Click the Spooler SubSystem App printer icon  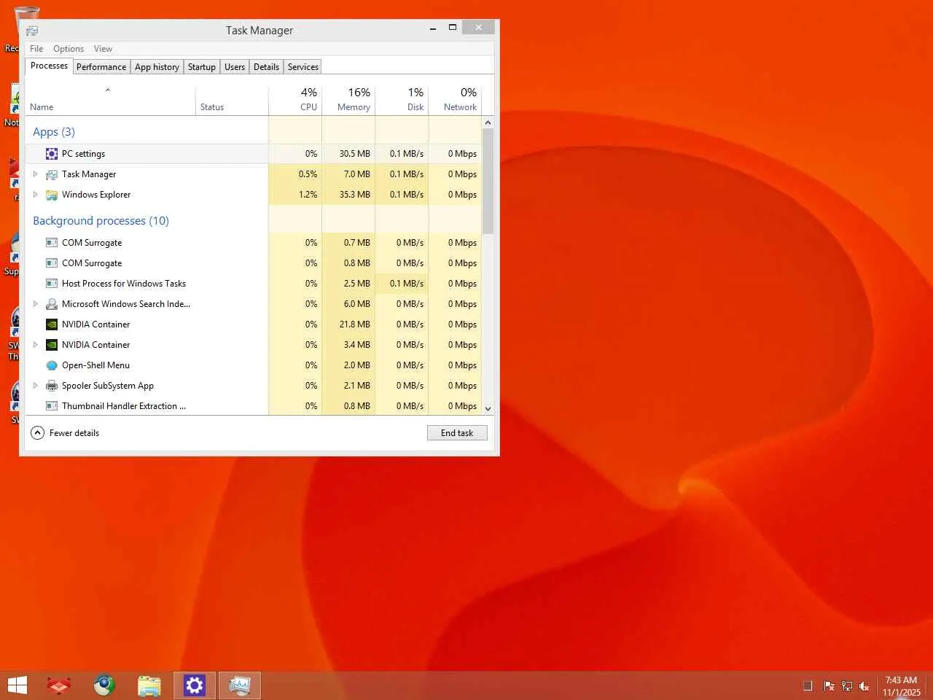pyautogui.click(x=52, y=386)
